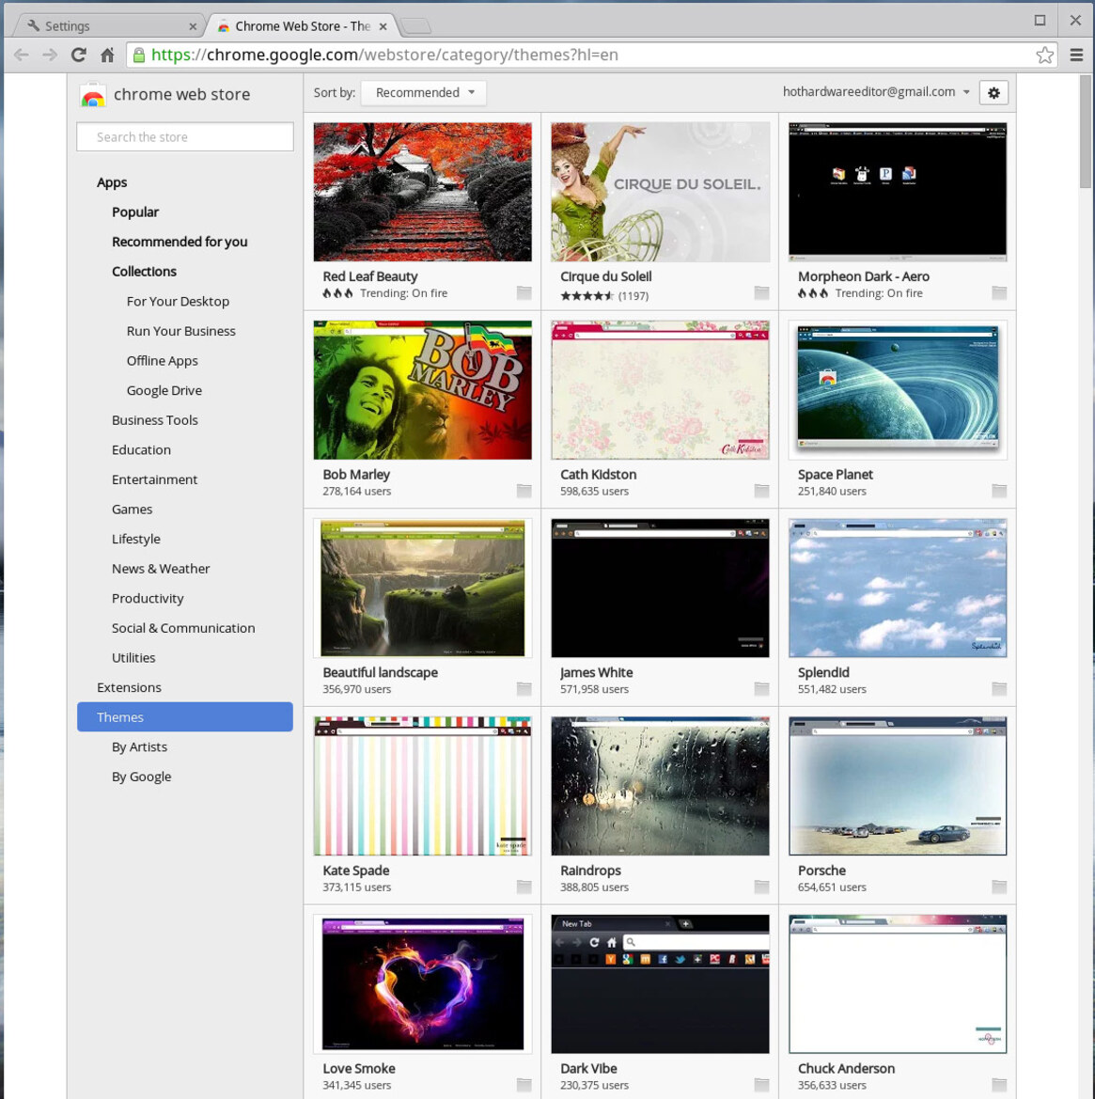Viewport: 1095px width, 1099px height.
Task: Browse the Social & Communication category
Action: coord(183,628)
